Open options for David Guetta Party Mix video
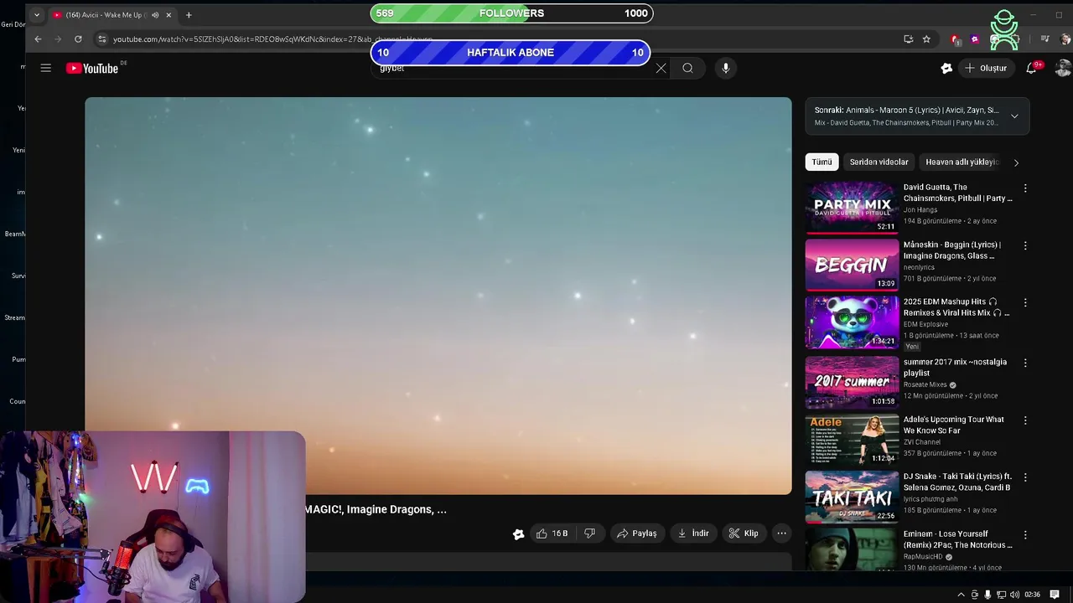 [x=1025, y=188]
